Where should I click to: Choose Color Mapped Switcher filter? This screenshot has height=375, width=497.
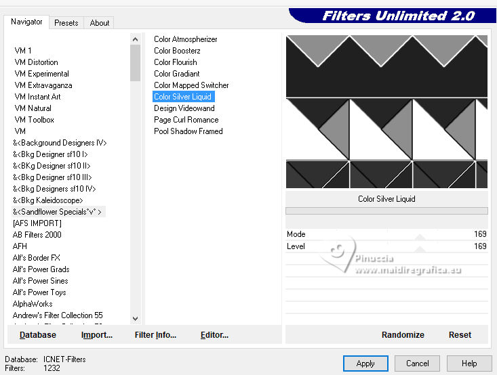pos(191,85)
